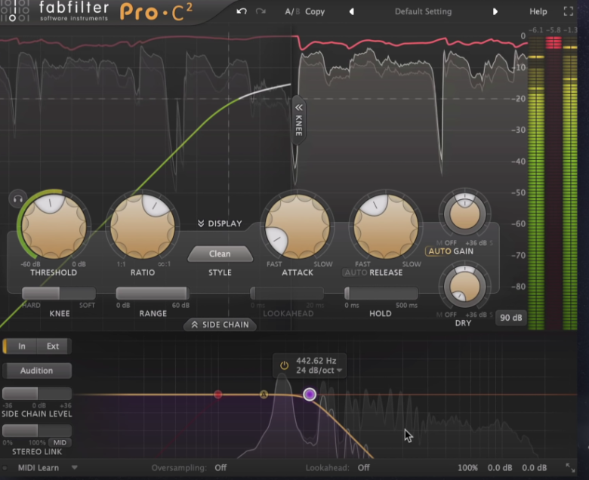Collapse the SIDE CHAIN section
589x480 pixels.
(x=220, y=325)
